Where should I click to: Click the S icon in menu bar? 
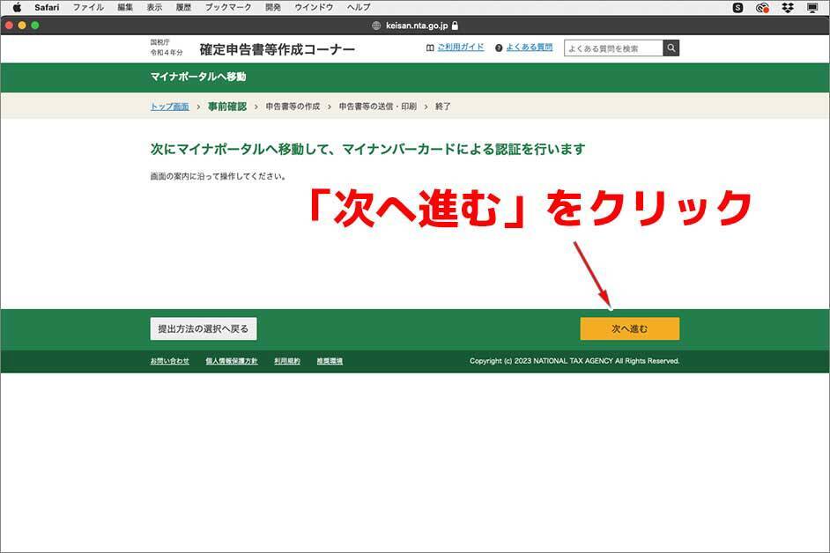738,8
